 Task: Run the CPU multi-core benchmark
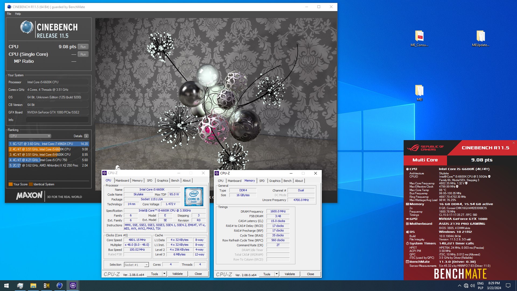83,47
